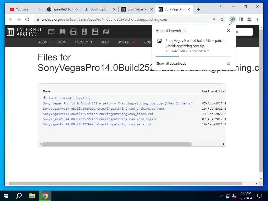Reload the current page
Image resolution: width=268 pixels, height=201 pixels.
27,19
